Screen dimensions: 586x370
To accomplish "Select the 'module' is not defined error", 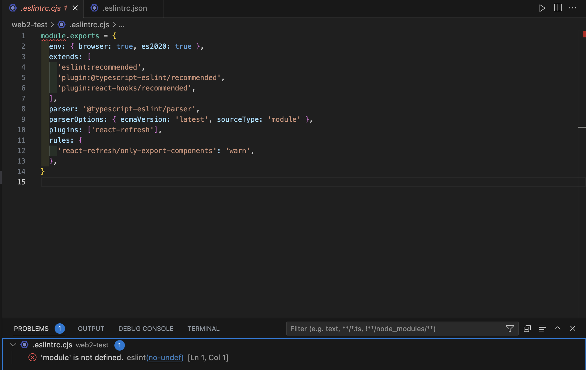I will click(x=82, y=358).
